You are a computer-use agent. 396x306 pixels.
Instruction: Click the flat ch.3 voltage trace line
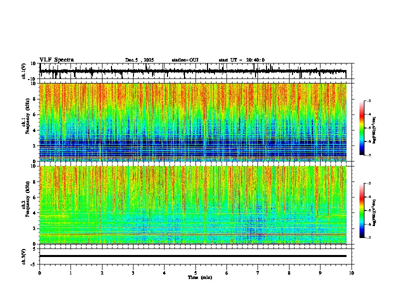[x=192, y=256]
